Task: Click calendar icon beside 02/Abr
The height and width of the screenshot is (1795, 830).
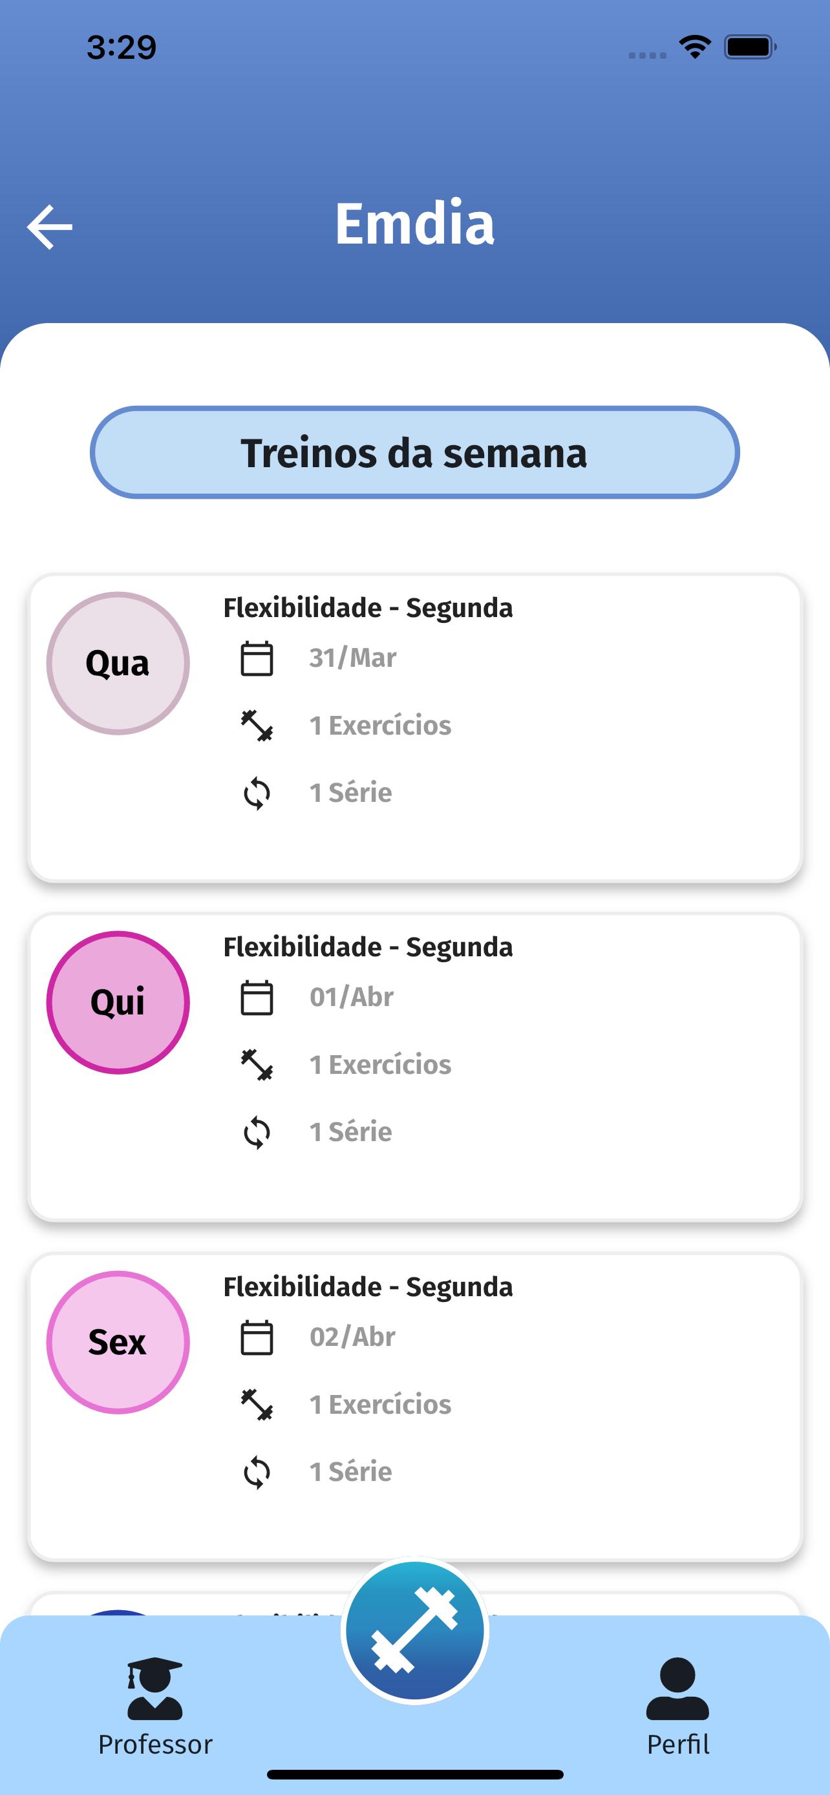Action: click(257, 1337)
